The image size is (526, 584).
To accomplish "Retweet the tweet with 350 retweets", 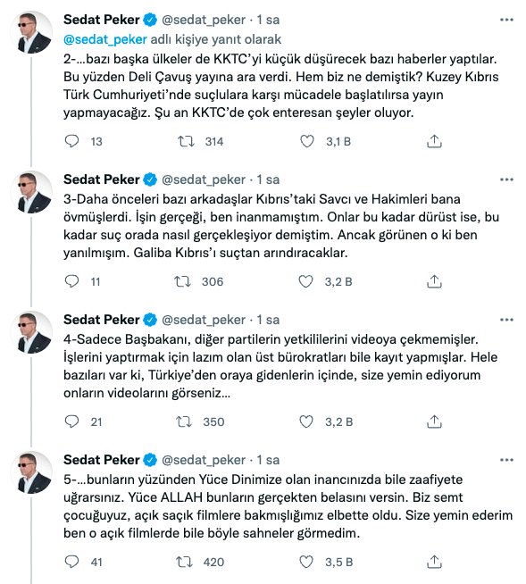I will [184, 421].
